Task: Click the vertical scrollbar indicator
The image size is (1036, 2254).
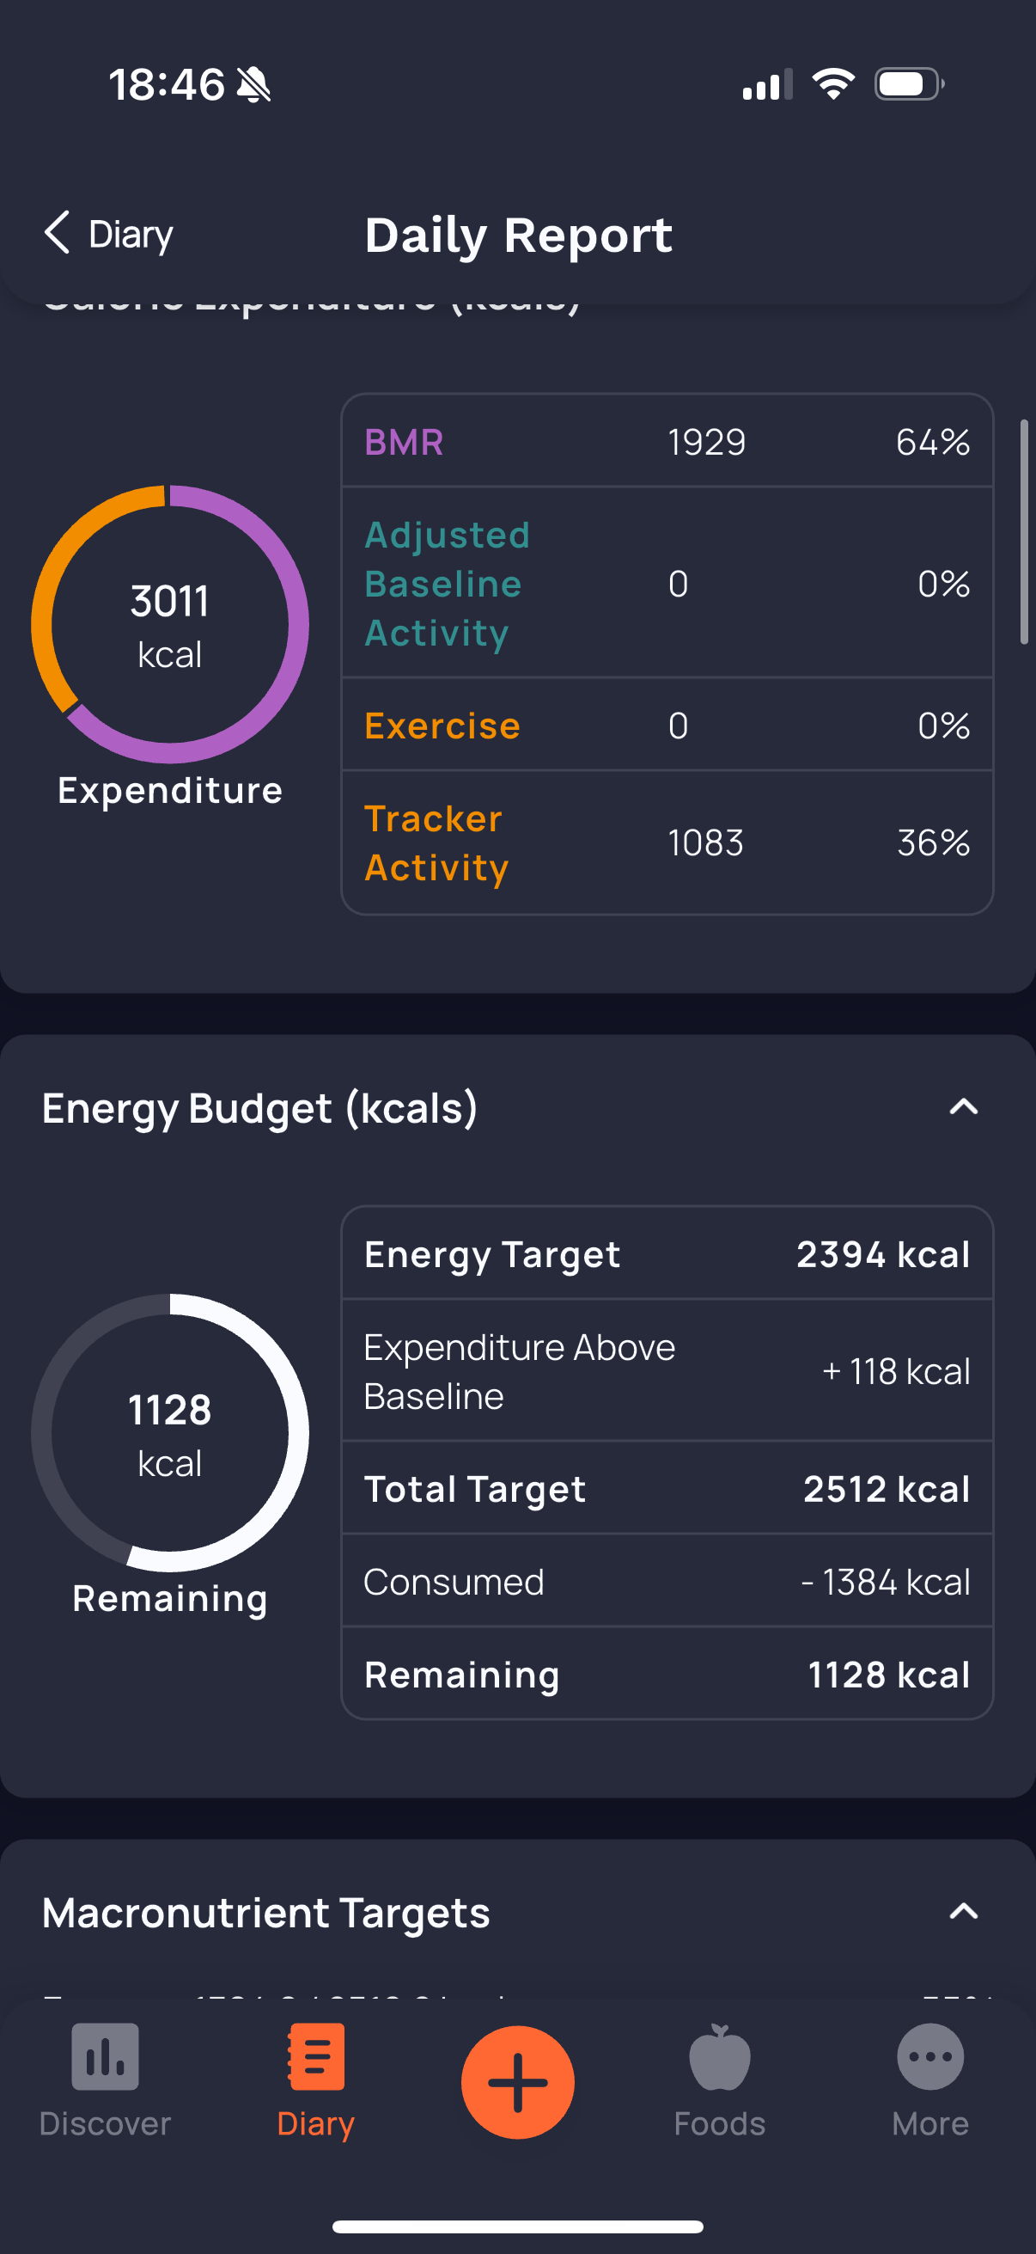Action: (x=1024, y=532)
